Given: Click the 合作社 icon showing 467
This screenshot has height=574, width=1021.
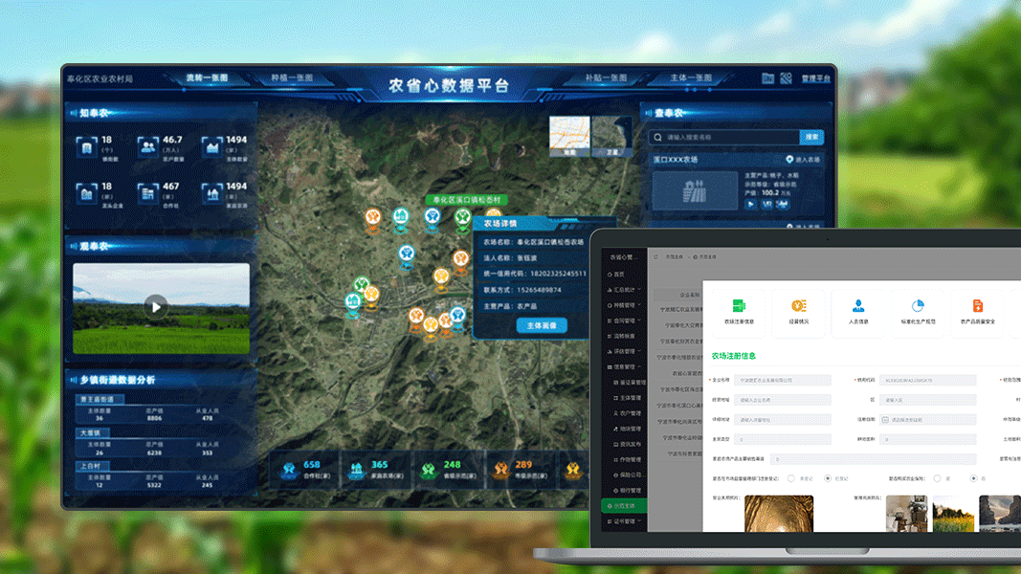Looking at the screenshot, I should [147, 193].
